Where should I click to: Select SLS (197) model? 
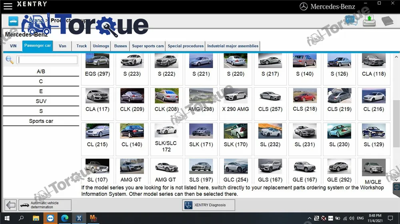(x=201, y=171)
